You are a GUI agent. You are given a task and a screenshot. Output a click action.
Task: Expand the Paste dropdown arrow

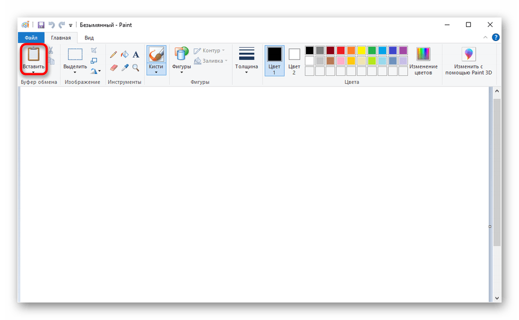click(x=33, y=72)
